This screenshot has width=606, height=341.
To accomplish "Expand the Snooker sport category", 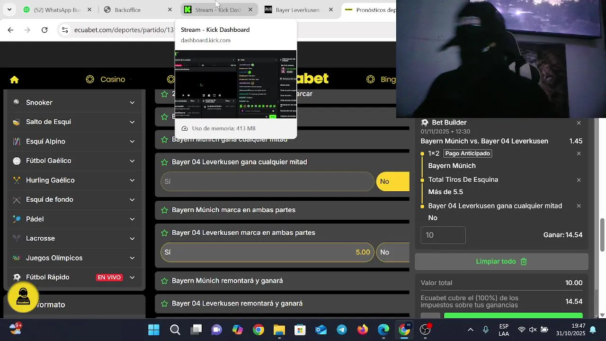I will (132, 103).
